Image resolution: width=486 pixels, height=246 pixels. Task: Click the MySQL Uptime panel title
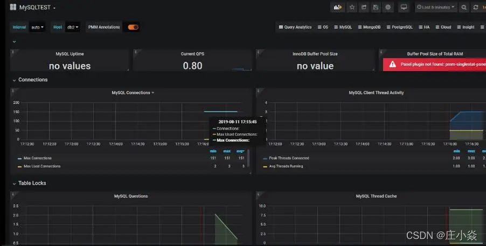coord(70,54)
